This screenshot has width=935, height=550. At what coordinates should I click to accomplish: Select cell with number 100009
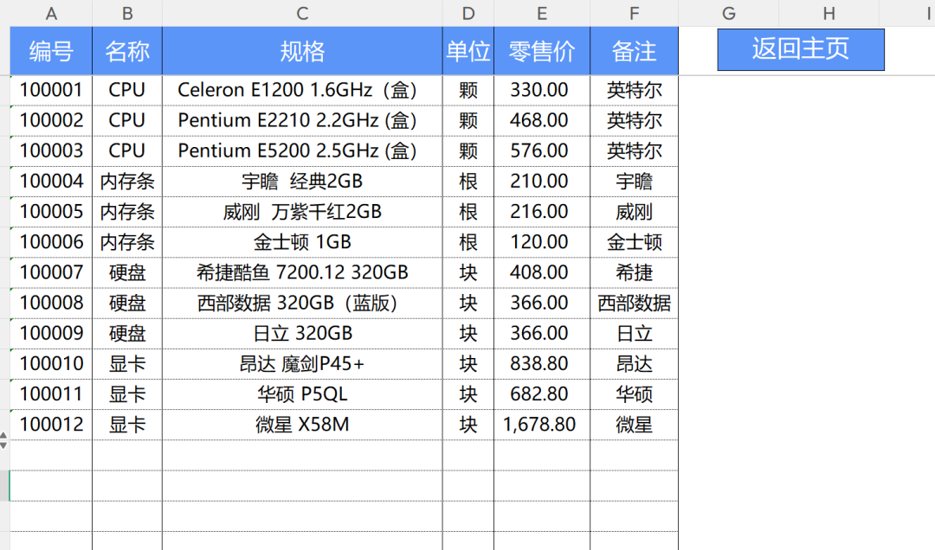[51, 334]
